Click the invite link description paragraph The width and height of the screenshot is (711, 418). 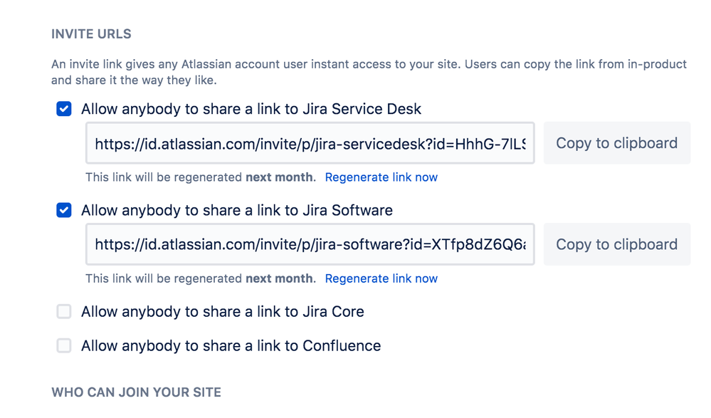click(369, 72)
